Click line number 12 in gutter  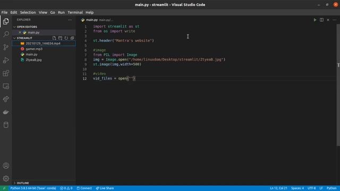[x=84, y=79]
